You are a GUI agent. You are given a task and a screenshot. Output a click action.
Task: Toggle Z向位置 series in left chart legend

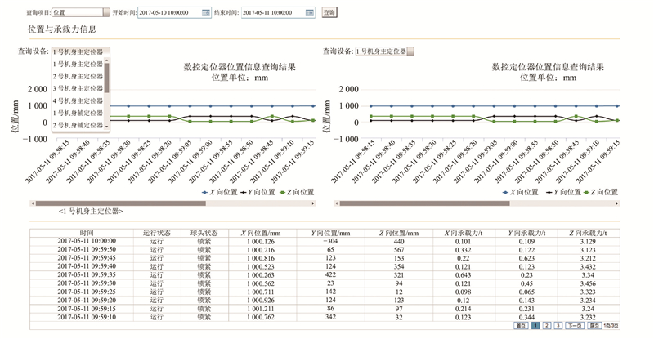tap(297, 192)
